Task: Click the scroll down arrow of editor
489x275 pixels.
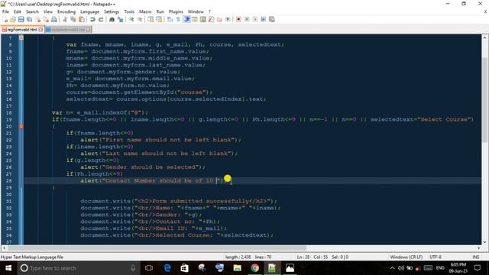Action: click(x=484, y=242)
